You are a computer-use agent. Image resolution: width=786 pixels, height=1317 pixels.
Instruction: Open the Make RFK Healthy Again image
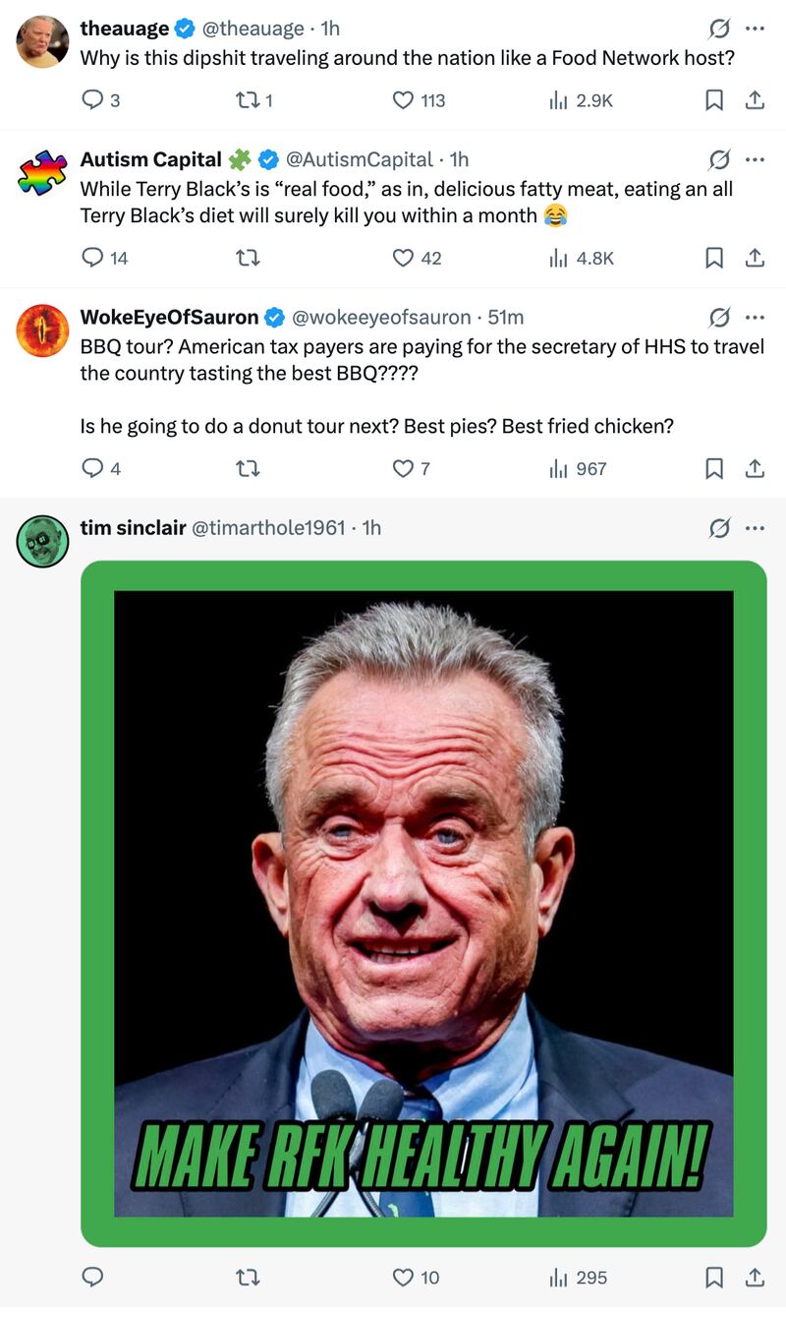point(423,903)
